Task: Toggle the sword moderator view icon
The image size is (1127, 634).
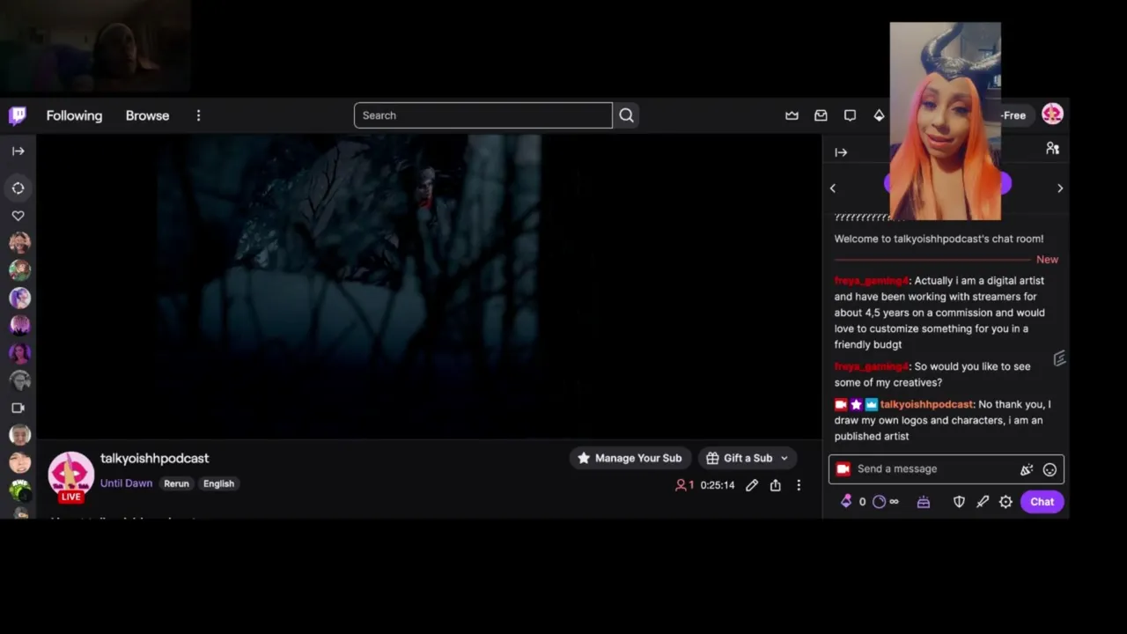Action: (x=983, y=502)
